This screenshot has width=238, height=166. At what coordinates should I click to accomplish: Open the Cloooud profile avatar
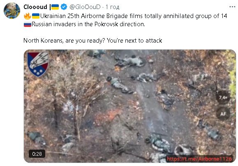click(x=12, y=11)
